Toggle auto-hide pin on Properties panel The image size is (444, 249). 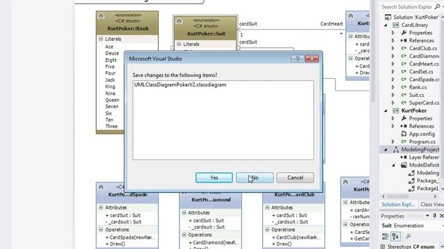pyautogui.click(x=435, y=216)
